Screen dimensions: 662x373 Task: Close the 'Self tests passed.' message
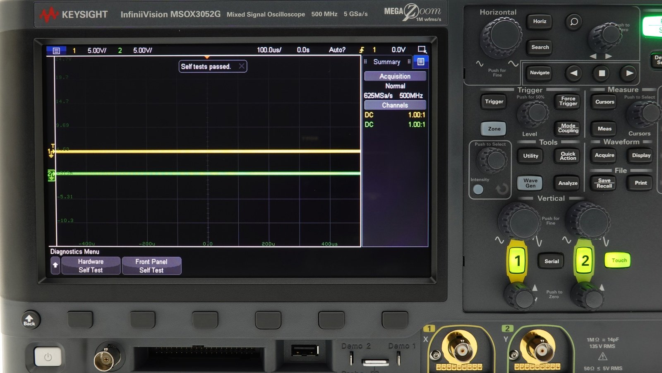[242, 66]
